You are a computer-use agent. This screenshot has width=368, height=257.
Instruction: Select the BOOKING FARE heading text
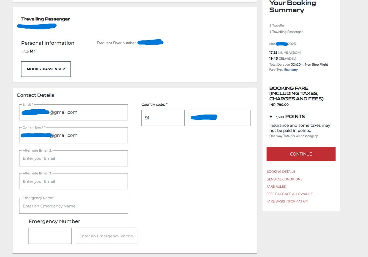[296, 93]
